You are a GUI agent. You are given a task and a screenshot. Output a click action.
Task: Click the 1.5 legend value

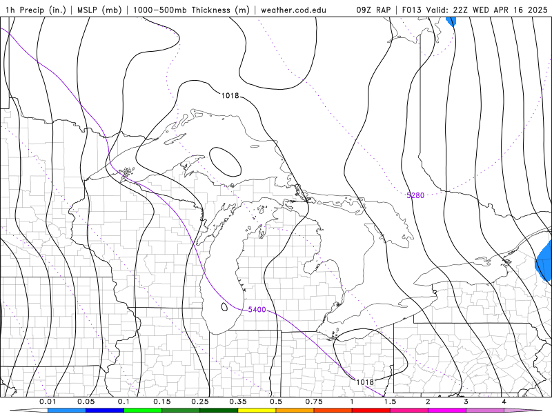[x=390, y=402]
